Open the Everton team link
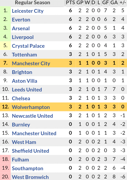Image resolution: width=127 pixels, height=180 pixels. click(21, 20)
